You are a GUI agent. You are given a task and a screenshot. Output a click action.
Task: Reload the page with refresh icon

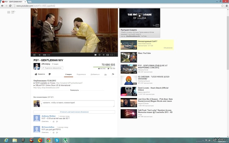pos(10,6)
